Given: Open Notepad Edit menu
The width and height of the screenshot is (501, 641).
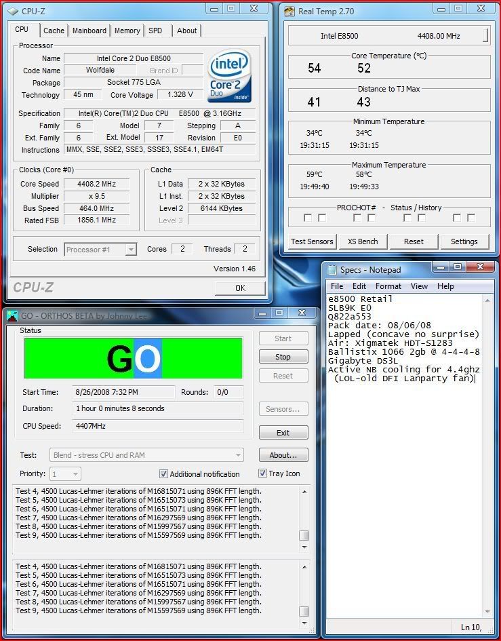Looking at the screenshot, I should click(359, 286).
